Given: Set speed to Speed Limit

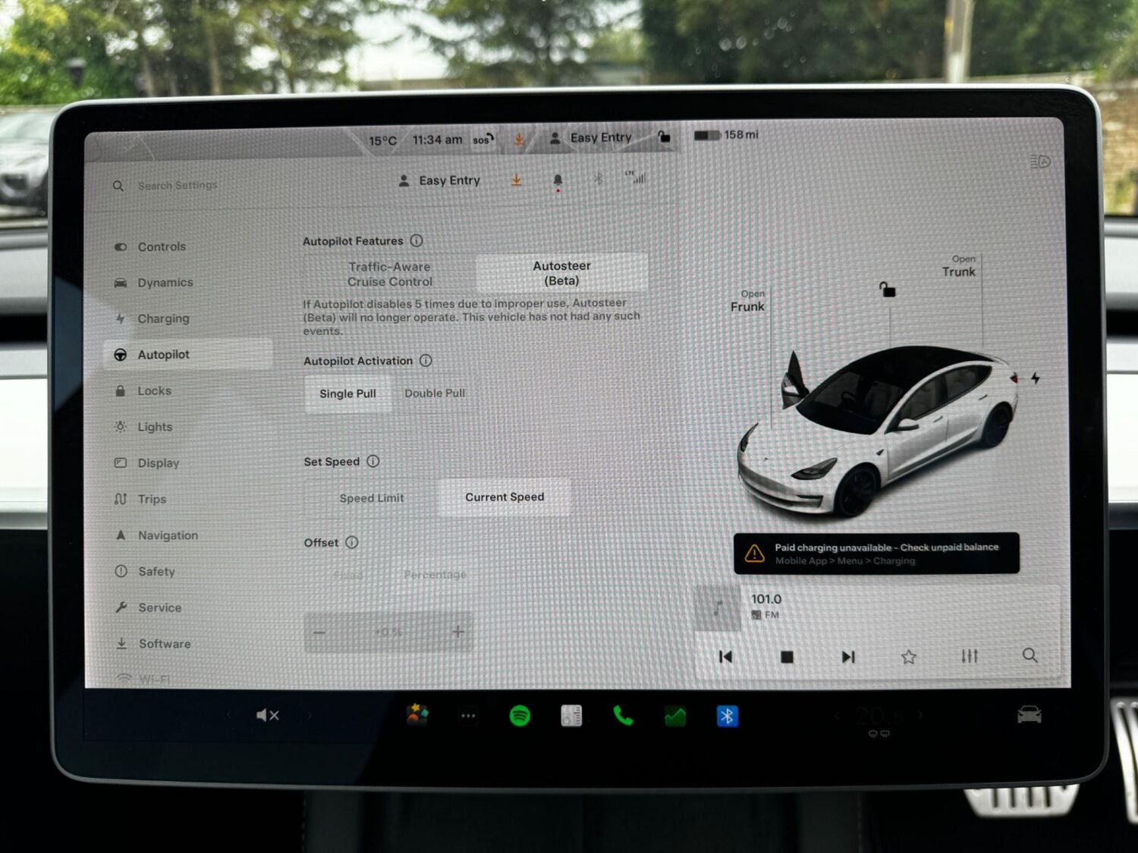Looking at the screenshot, I should 372,498.
